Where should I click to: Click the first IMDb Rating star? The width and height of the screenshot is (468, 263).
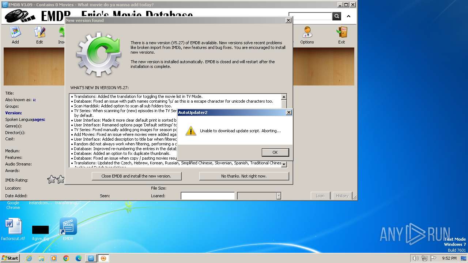(52, 179)
